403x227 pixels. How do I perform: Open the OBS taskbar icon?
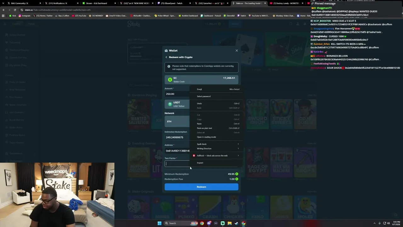[216, 223]
